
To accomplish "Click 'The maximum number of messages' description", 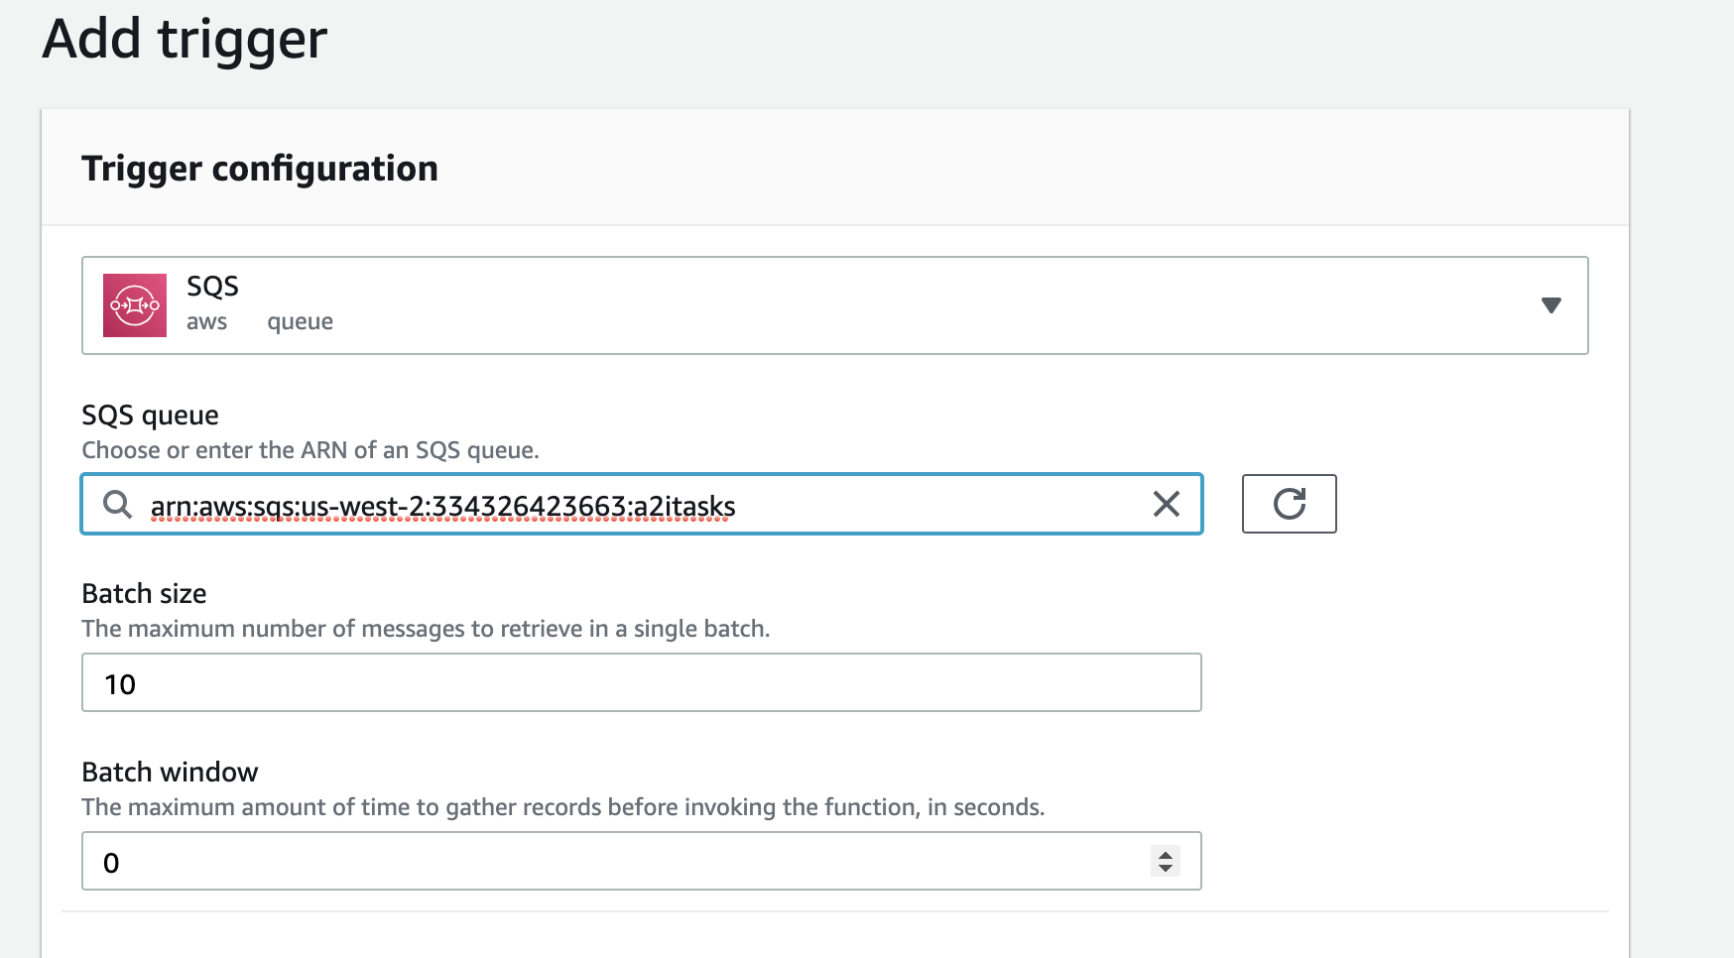I will [426, 629].
